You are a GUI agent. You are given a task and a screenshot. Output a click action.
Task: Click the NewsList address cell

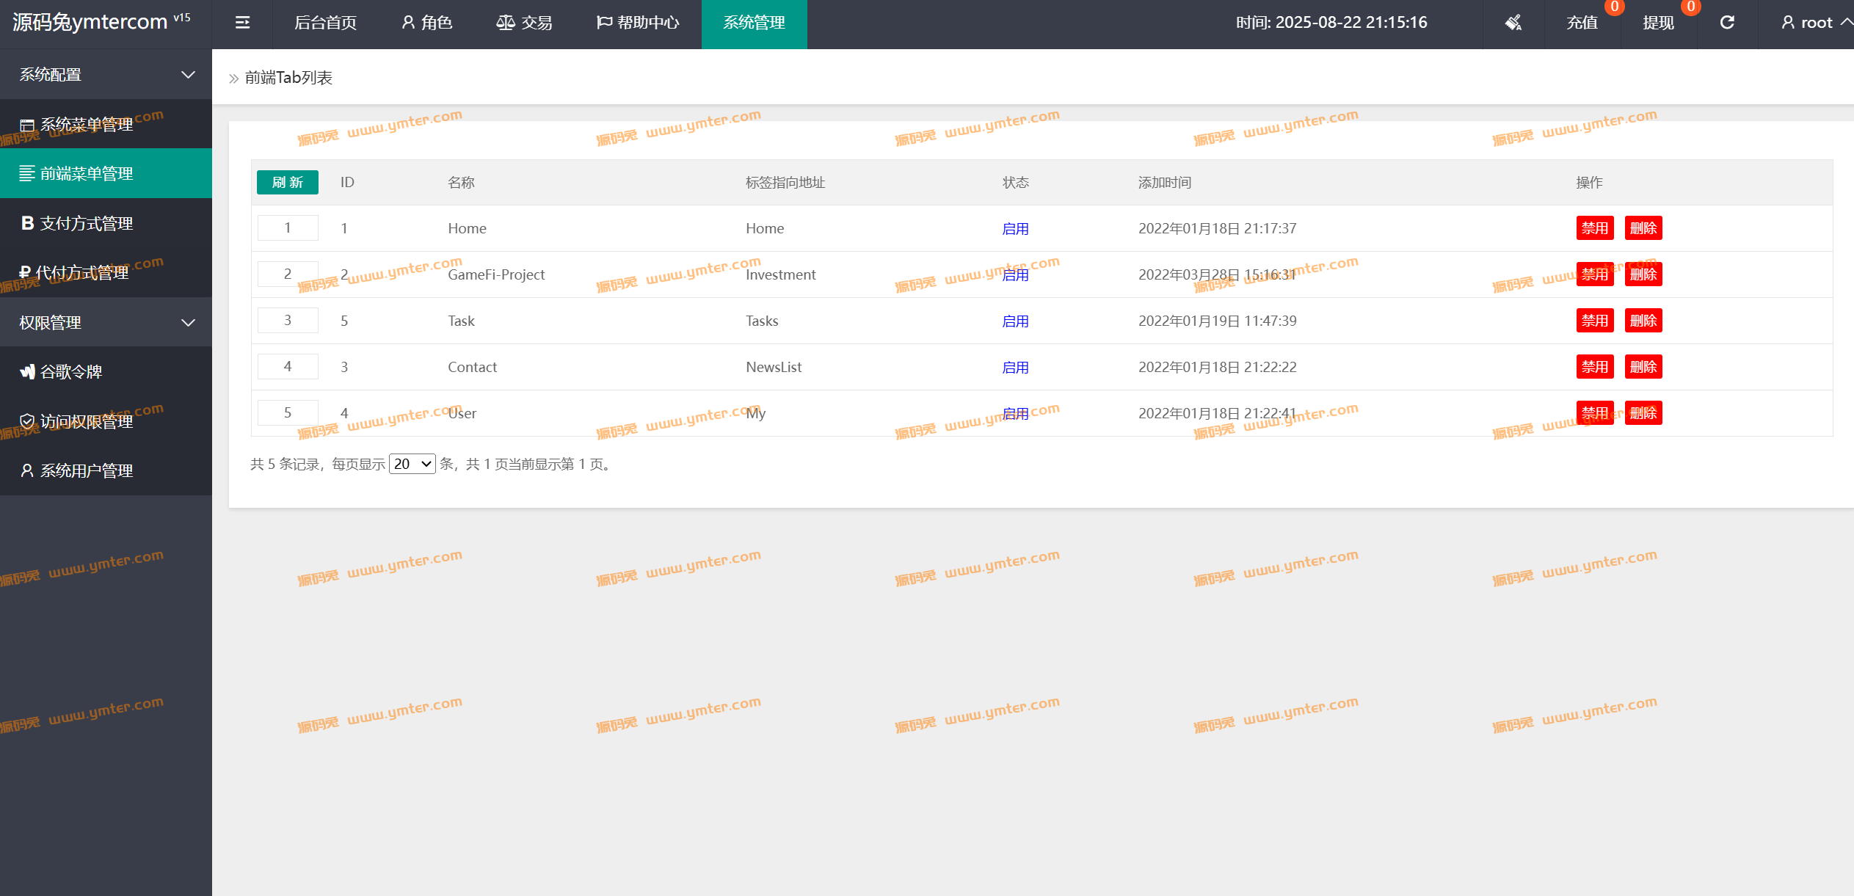(774, 367)
